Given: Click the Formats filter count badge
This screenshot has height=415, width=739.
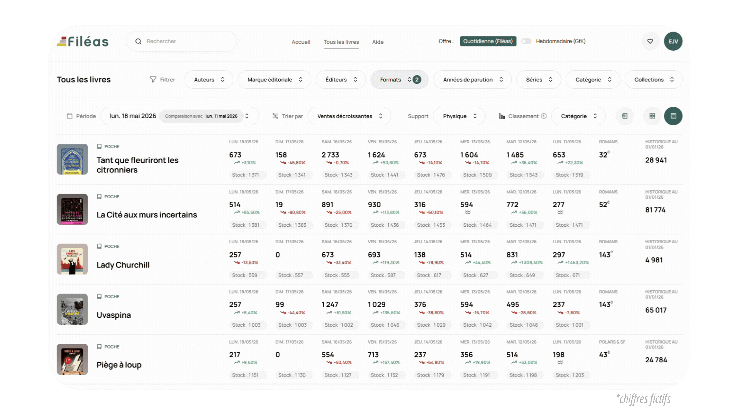Looking at the screenshot, I should 417,80.
